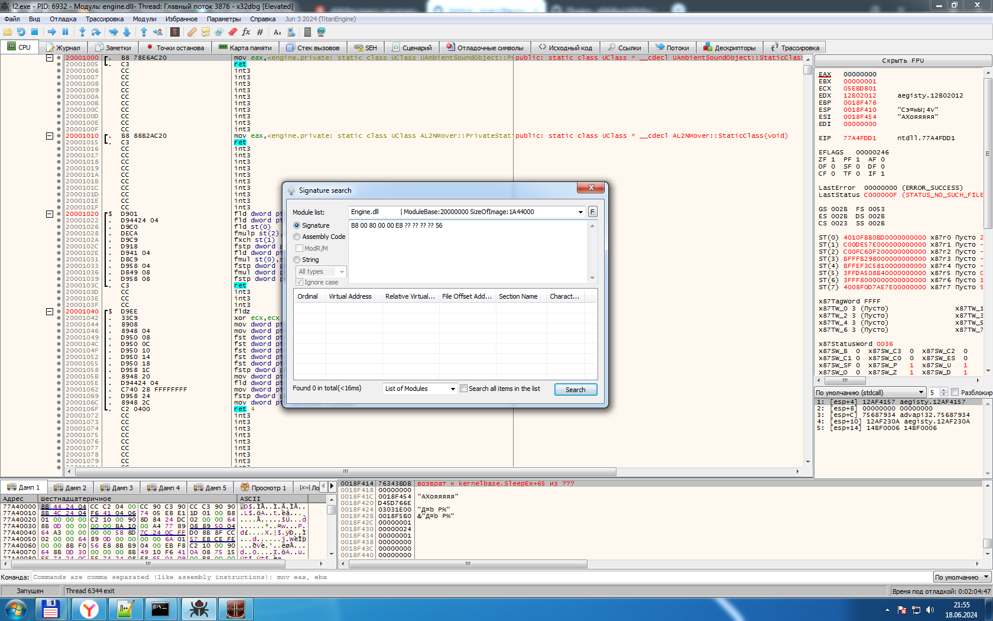Toggle the ModR/M checkbox
The height and width of the screenshot is (621, 993).
pos(300,248)
